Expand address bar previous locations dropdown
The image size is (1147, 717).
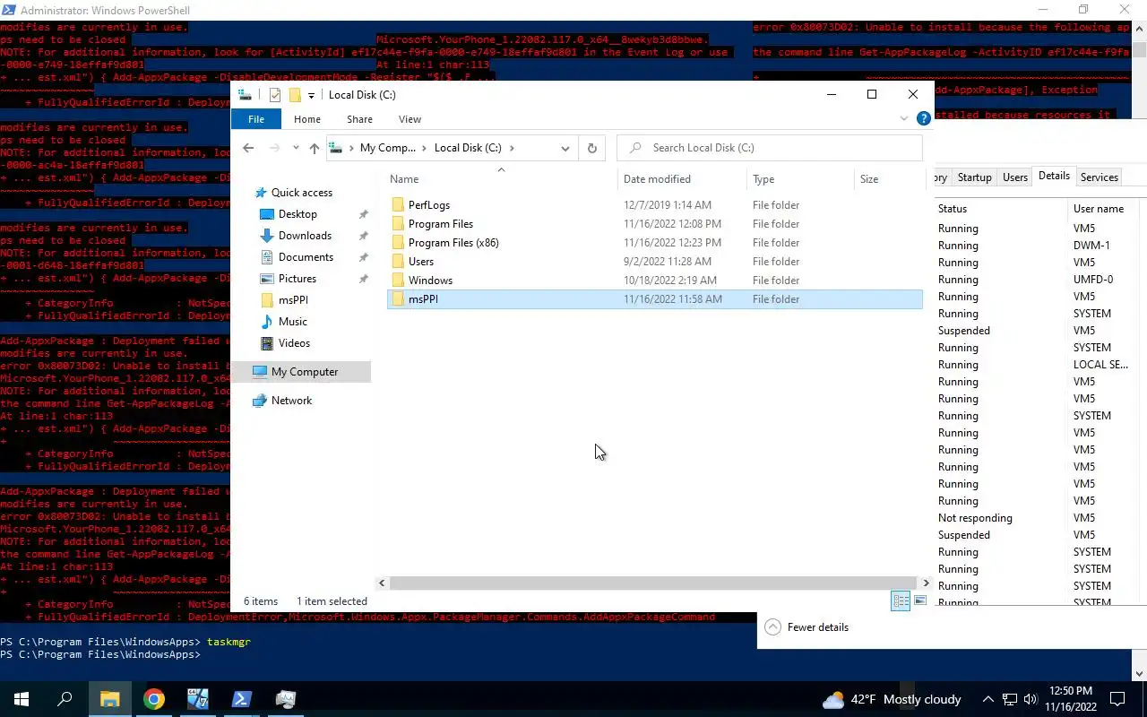tap(565, 148)
